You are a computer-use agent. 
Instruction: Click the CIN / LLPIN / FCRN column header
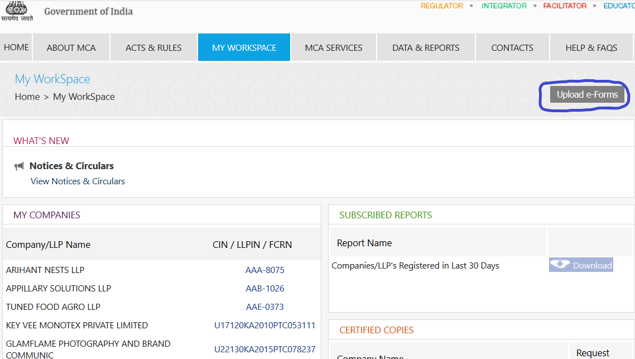tap(252, 245)
